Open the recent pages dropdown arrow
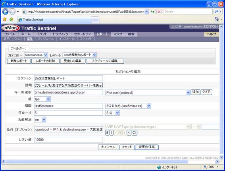 click(18, 12)
